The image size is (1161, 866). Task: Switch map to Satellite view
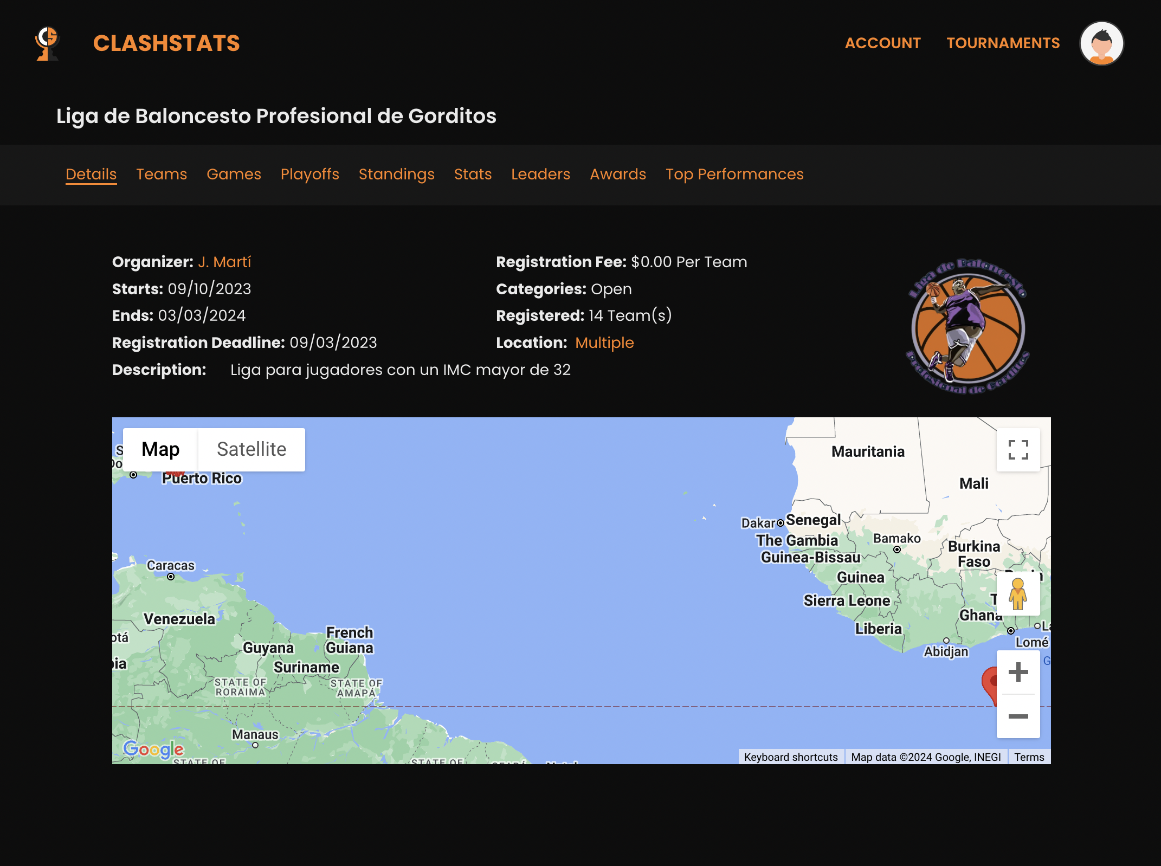[x=251, y=449]
